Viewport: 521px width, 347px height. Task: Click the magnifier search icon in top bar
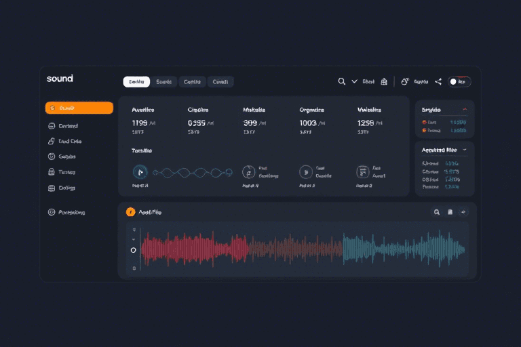click(342, 81)
